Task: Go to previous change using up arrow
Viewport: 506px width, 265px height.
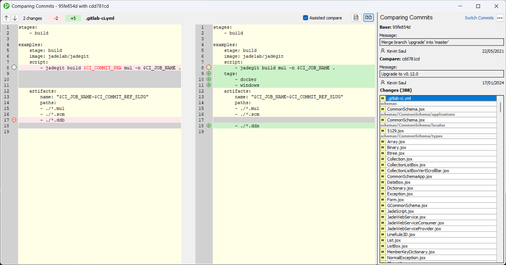Action: tap(6, 18)
